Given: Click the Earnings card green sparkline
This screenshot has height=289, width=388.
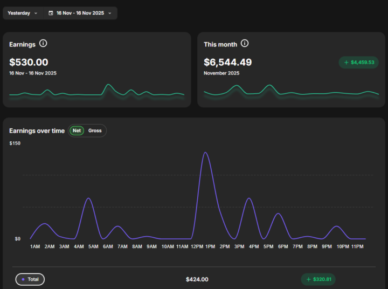Looking at the screenshot, I should [97, 92].
